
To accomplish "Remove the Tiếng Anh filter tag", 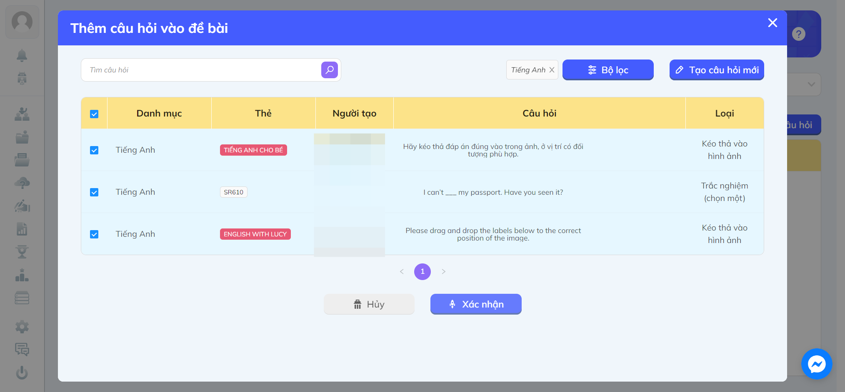I will 552,70.
